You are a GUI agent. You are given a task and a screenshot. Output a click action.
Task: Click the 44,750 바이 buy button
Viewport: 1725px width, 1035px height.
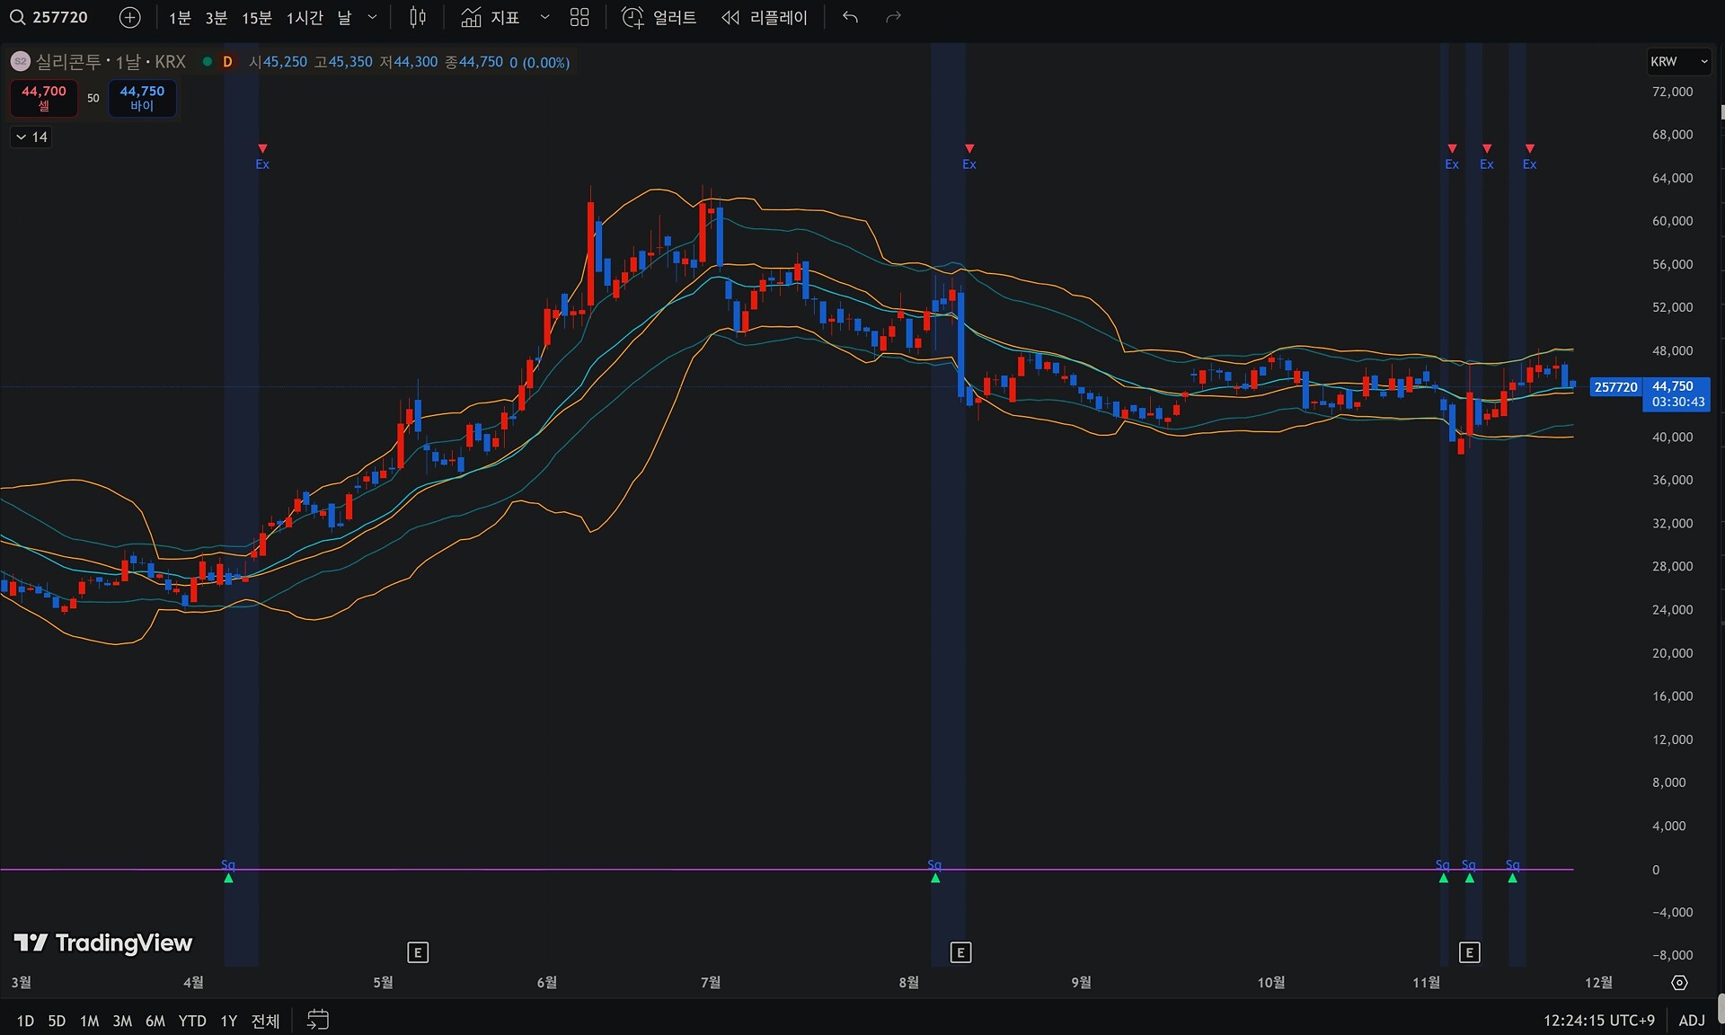click(x=142, y=98)
